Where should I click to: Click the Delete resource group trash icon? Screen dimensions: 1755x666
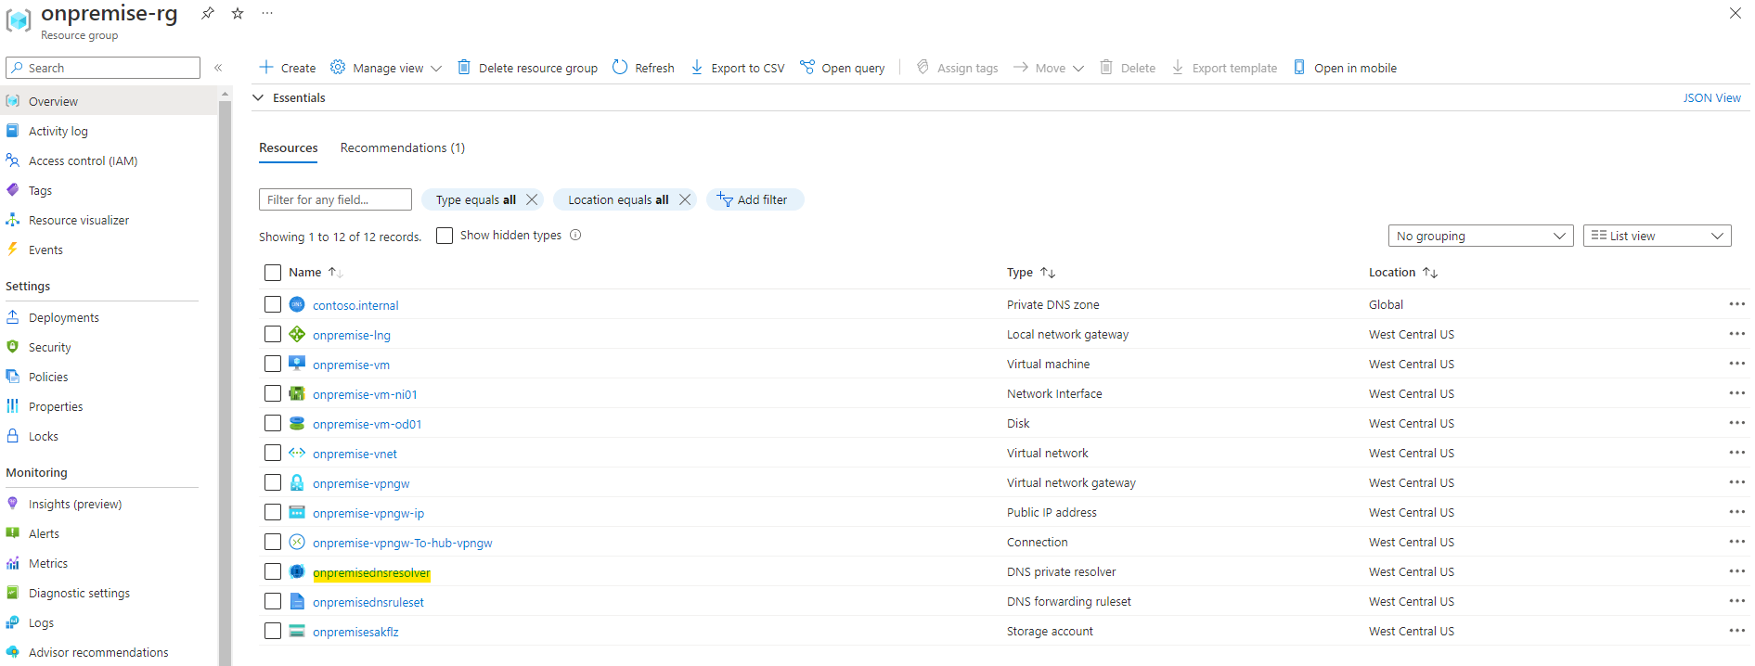pos(464,67)
